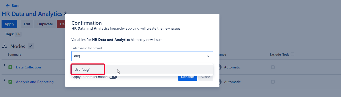Click the green Data Collection issue type icon
The width and height of the screenshot is (341, 97).
[10, 67]
